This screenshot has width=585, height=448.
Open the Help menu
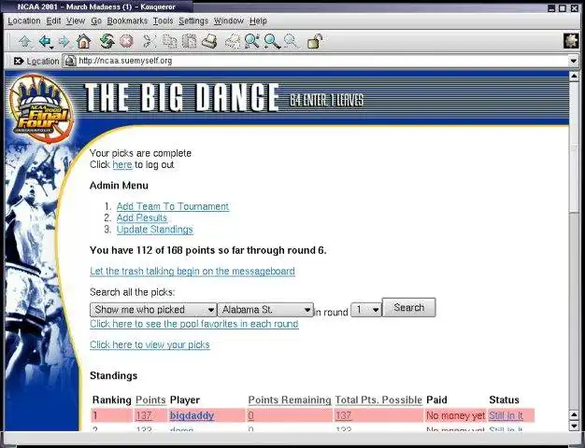click(258, 21)
